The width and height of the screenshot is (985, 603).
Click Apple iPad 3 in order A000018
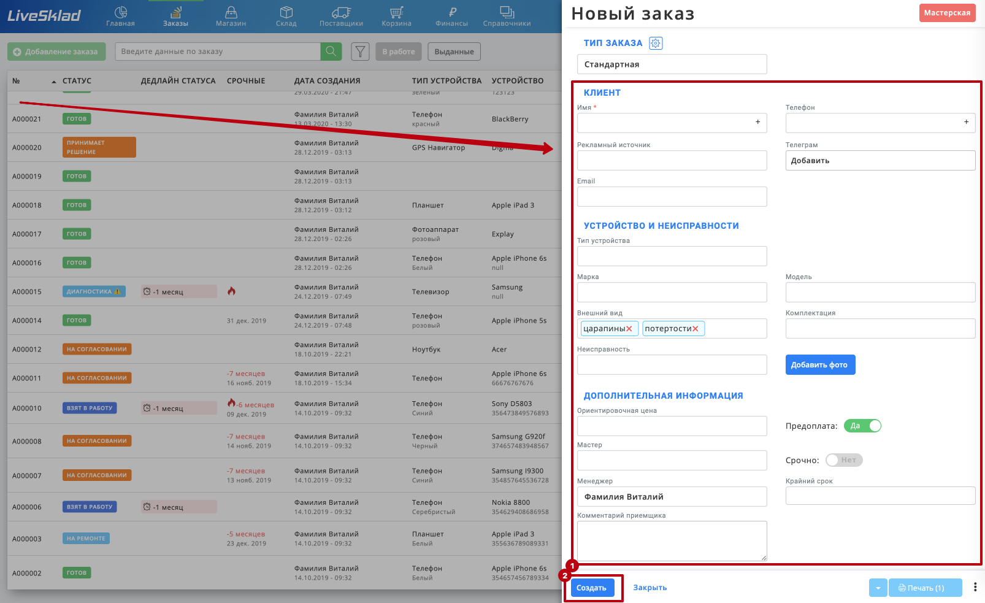513,205
